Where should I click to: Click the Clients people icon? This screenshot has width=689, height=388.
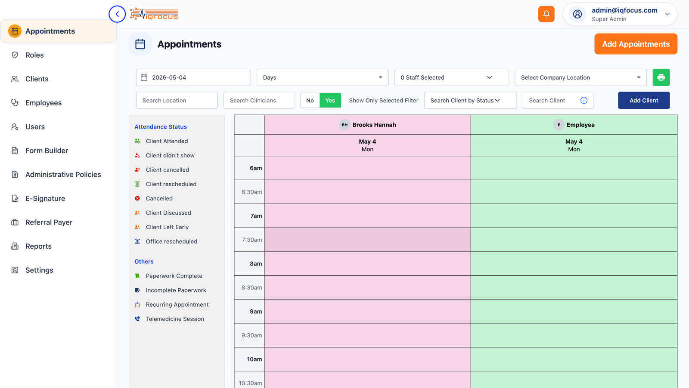[15, 79]
